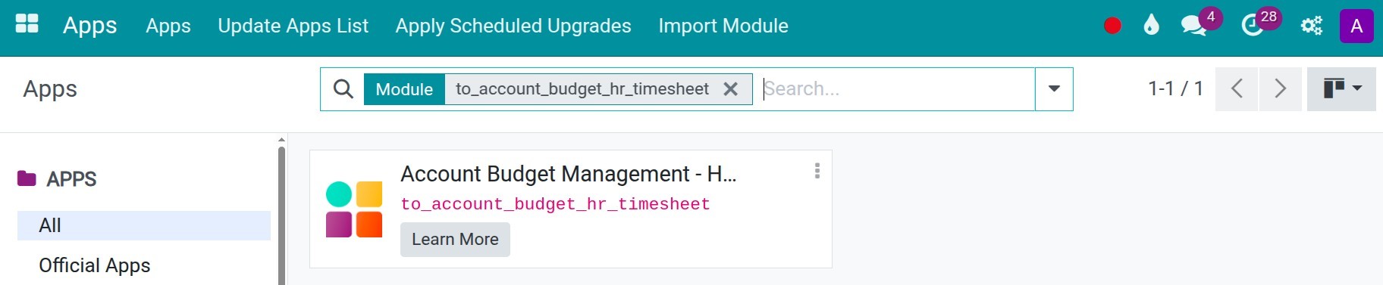Open the debug tools gear icon

pos(1311,26)
